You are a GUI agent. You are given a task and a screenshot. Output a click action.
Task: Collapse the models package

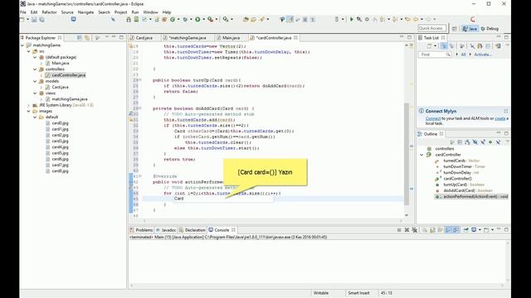(x=35, y=81)
